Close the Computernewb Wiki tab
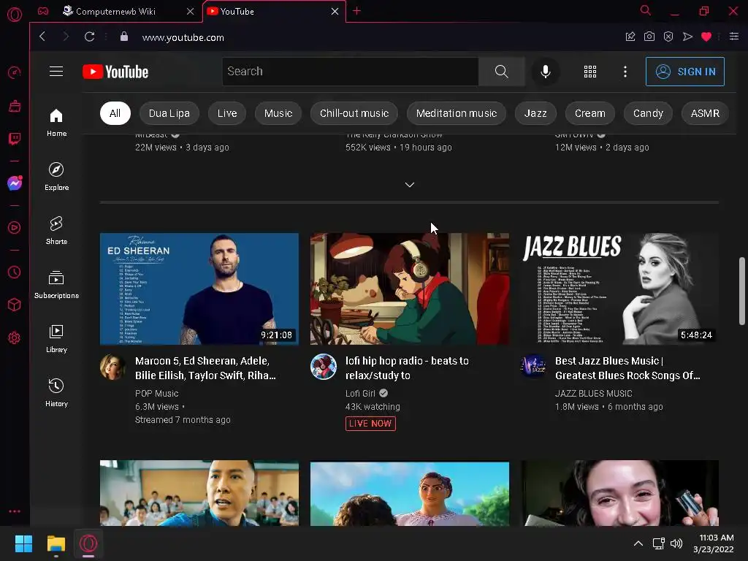The width and height of the screenshot is (748, 561). [x=191, y=11]
